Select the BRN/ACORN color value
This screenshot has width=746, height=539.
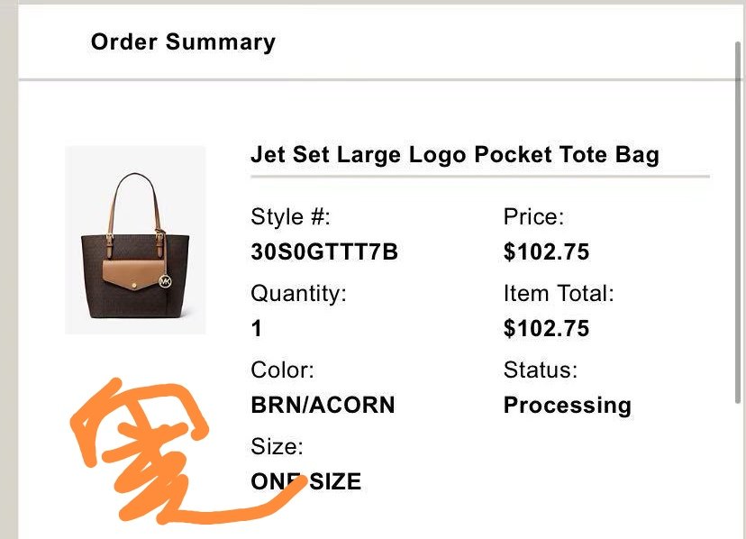coord(323,406)
